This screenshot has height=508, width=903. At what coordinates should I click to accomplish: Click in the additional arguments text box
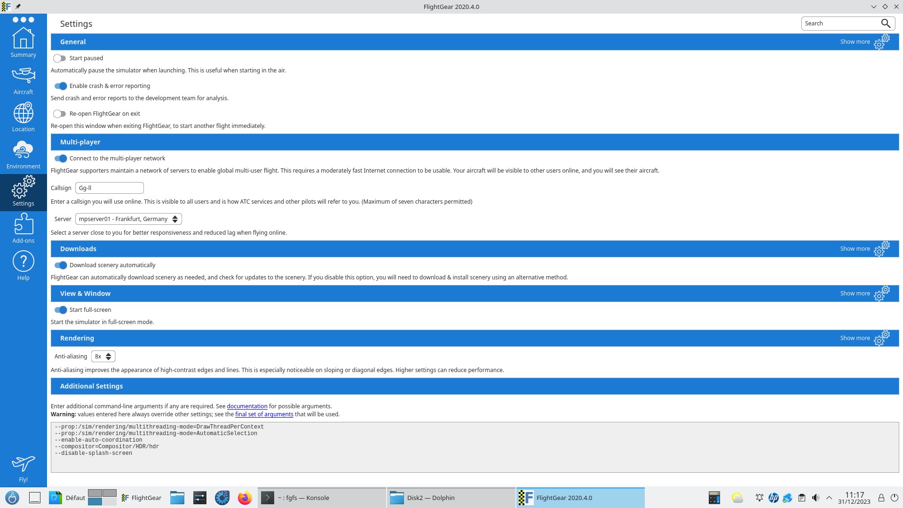pyautogui.click(x=475, y=447)
